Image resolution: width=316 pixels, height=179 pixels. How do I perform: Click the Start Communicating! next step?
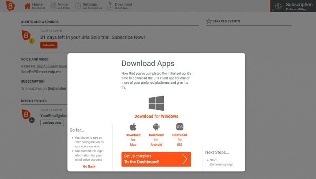click(221, 162)
